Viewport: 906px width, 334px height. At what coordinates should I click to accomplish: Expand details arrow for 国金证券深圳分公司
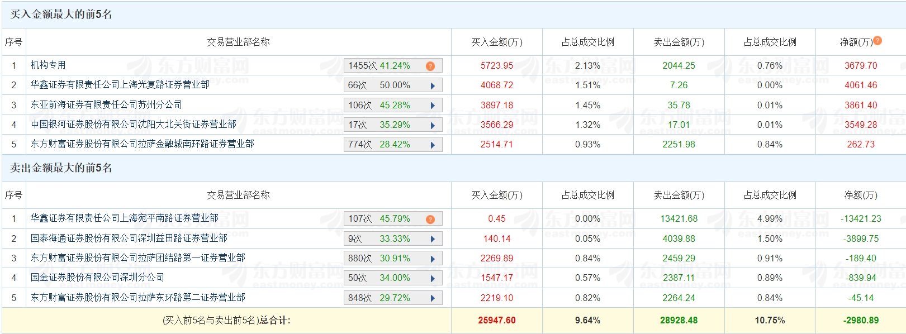433,278
